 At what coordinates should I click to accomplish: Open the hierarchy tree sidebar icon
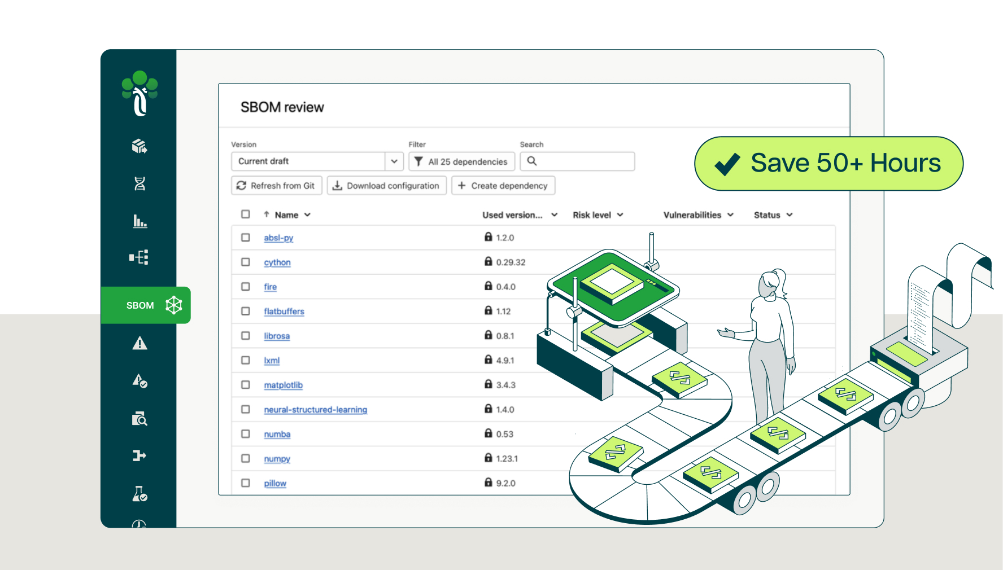tap(139, 257)
